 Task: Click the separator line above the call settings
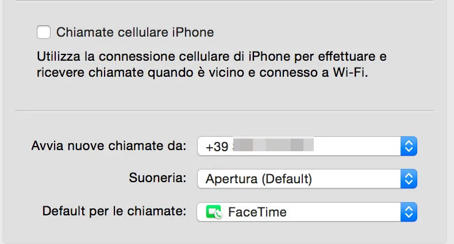tap(224, 111)
